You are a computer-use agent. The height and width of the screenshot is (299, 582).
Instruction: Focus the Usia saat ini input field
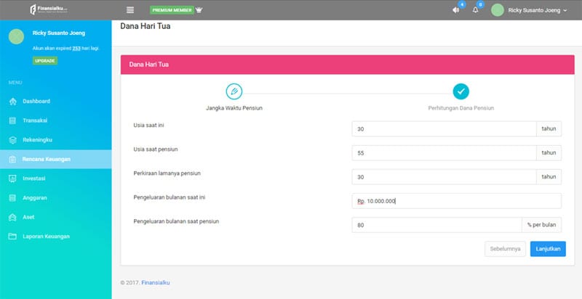pyautogui.click(x=444, y=128)
